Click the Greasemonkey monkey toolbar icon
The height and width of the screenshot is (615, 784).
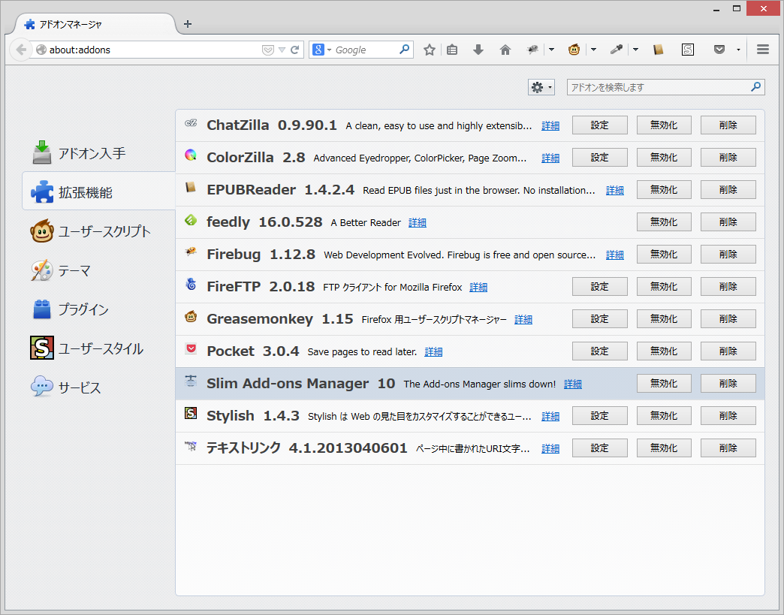[x=574, y=50]
